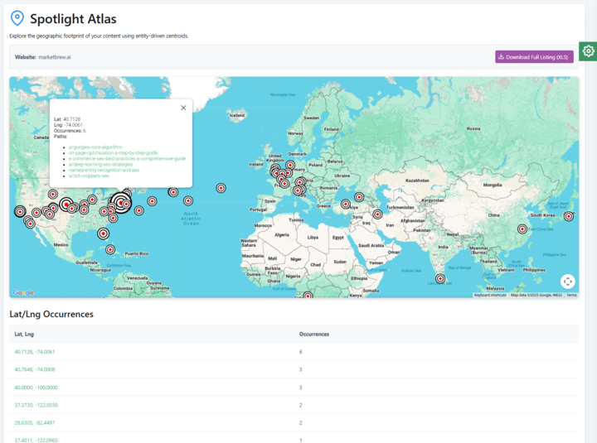Open e-commerce-seo-best-practices link
The height and width of the screenshot is (443, 597).
[x=127, y=158]
